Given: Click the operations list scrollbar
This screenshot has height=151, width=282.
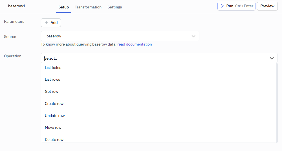Looking at the screenshot, I should 276,103.
